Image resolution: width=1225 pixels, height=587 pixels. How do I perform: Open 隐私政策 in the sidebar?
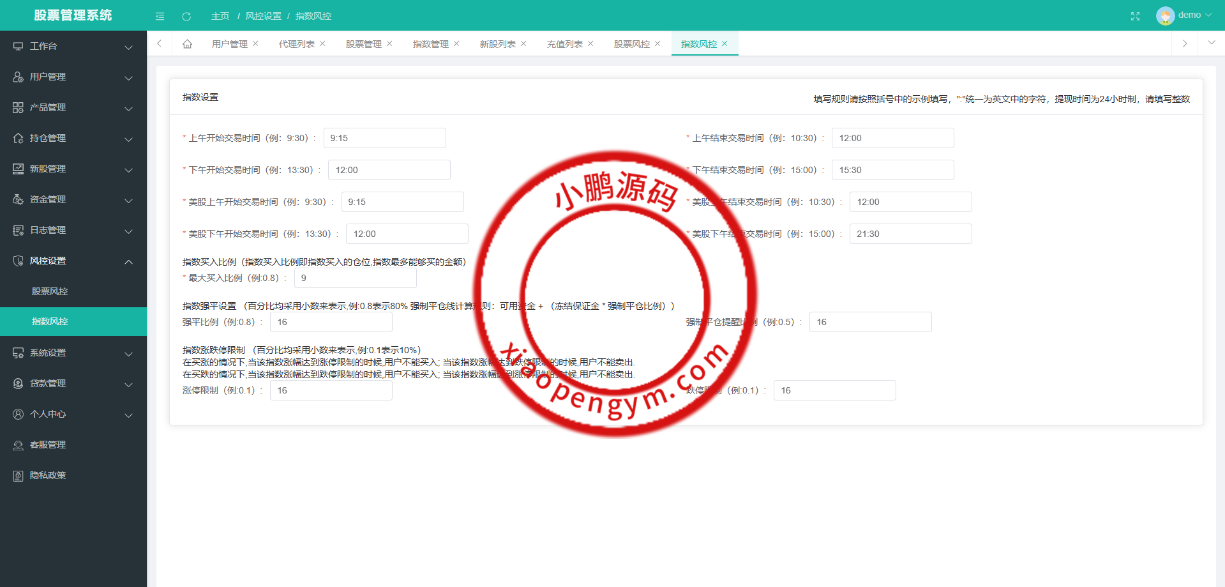(x=48, y=475)
